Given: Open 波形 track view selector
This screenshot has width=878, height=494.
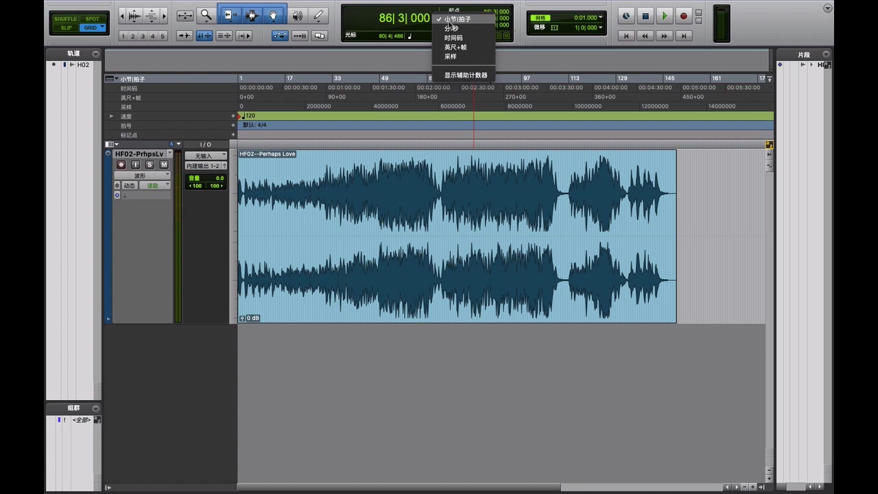Looking at the screenshot, I should point(143,176).
